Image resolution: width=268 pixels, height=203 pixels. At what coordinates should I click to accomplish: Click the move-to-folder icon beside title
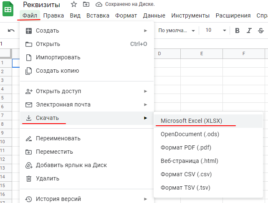[86, 4]
